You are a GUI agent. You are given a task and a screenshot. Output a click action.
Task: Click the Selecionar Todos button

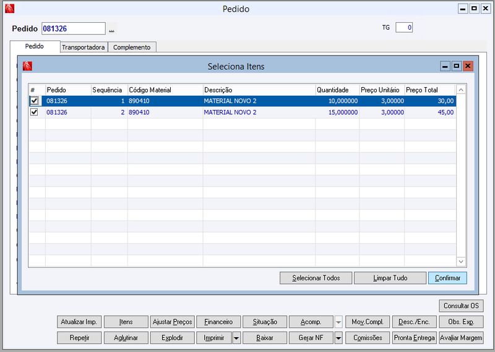click(316, 278)
